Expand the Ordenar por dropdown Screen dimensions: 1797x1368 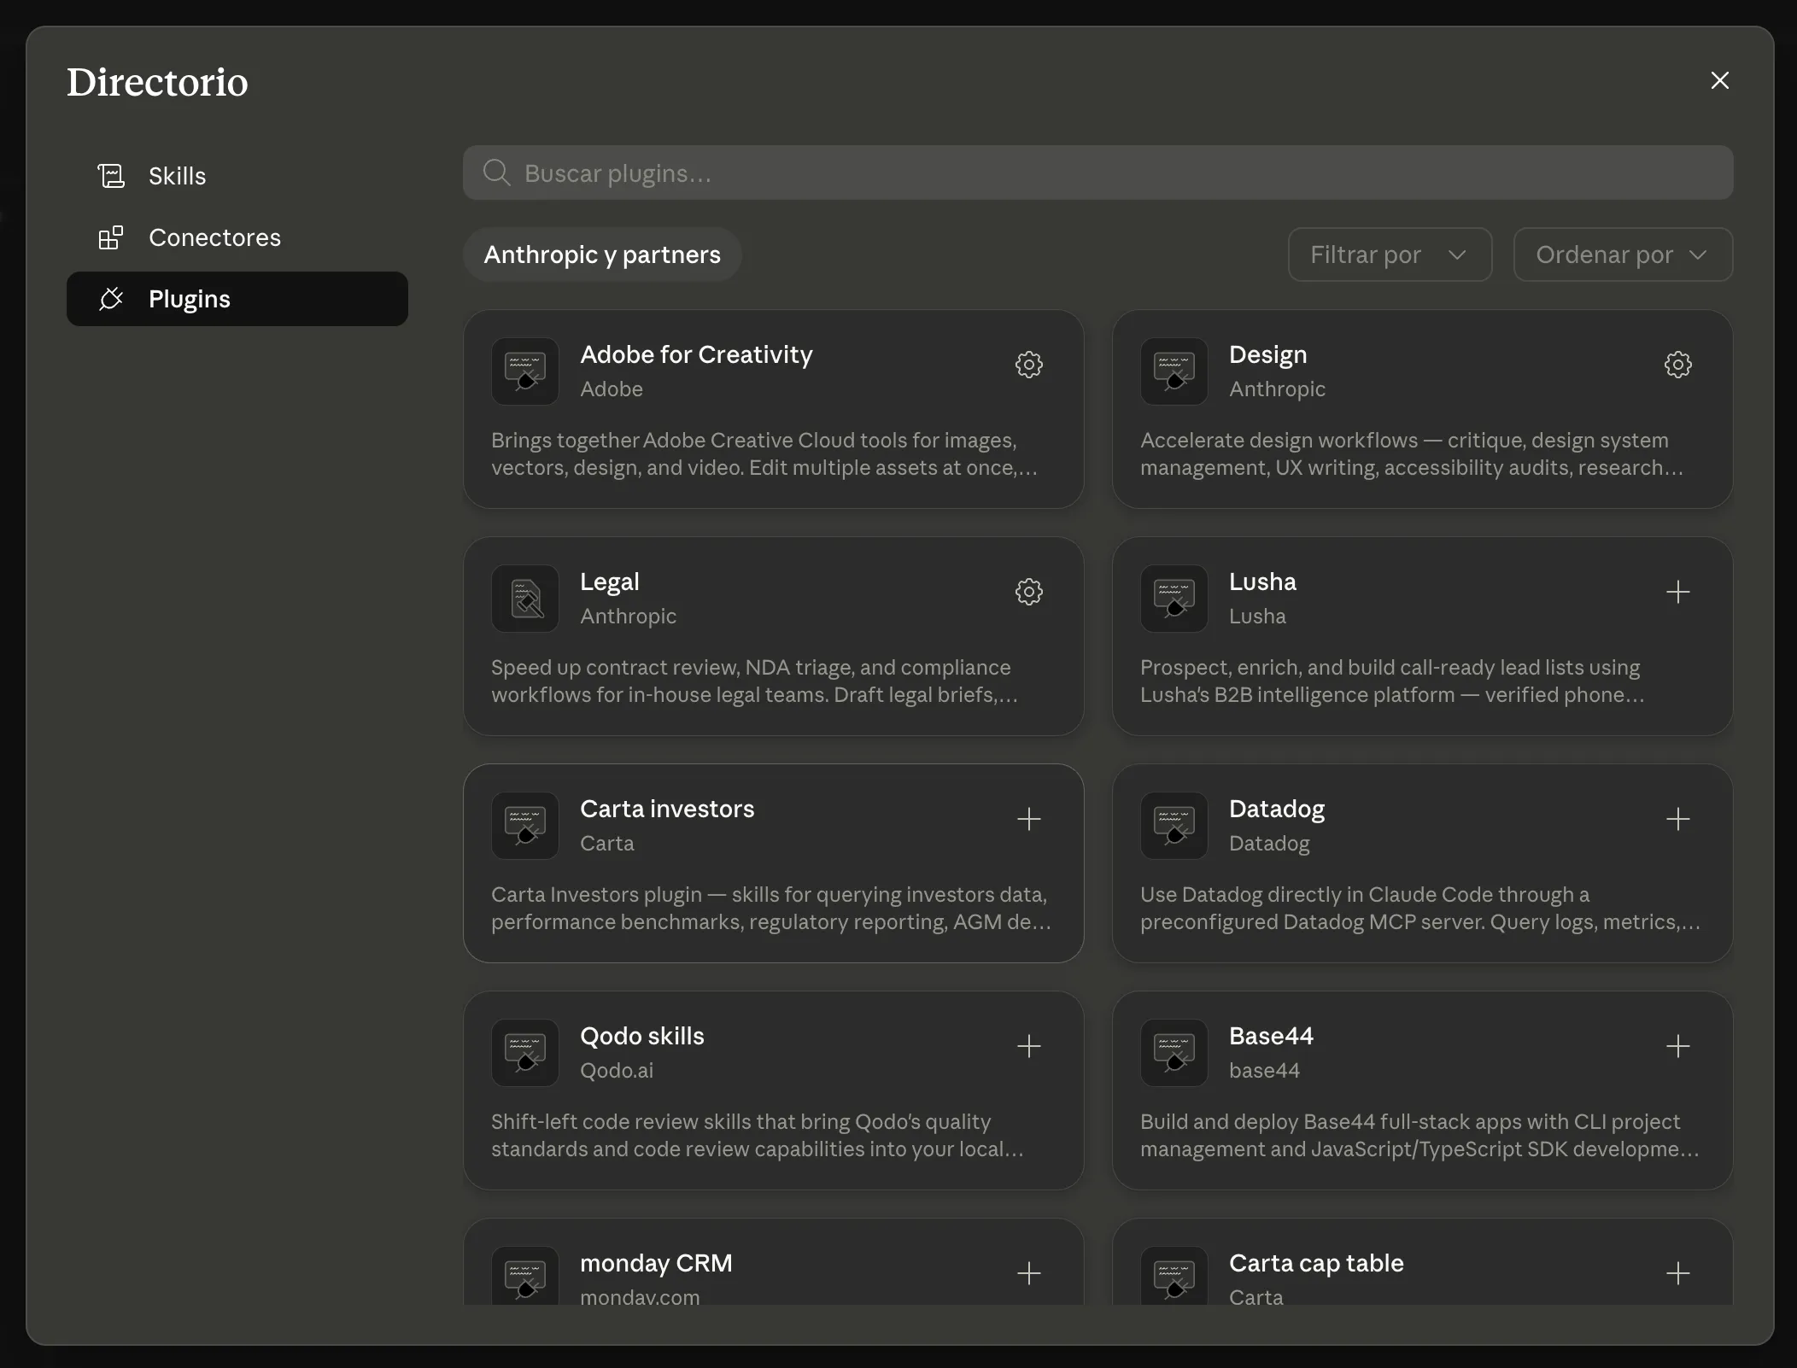coord(1623,254)
